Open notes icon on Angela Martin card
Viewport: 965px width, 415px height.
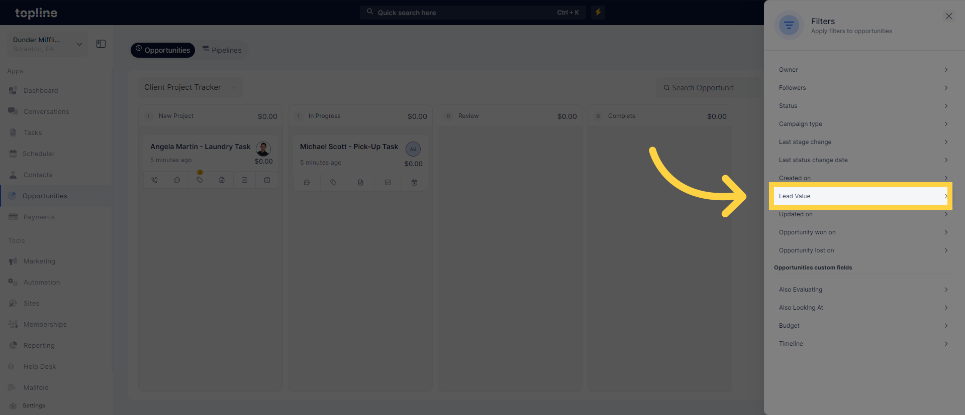[222, 180]
